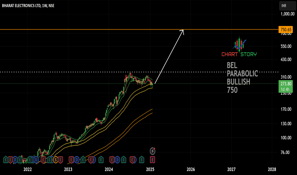Click the 550.00 price axis label
The width and height of the screenshot is (297, 175).
click(x=286, y=46)
